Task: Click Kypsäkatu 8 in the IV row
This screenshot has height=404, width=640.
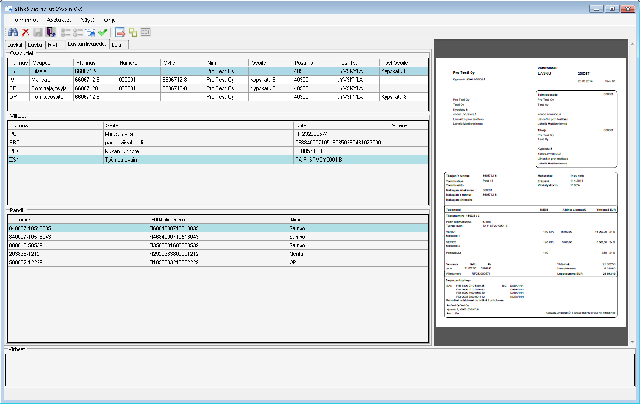Action: coord(270,79)
